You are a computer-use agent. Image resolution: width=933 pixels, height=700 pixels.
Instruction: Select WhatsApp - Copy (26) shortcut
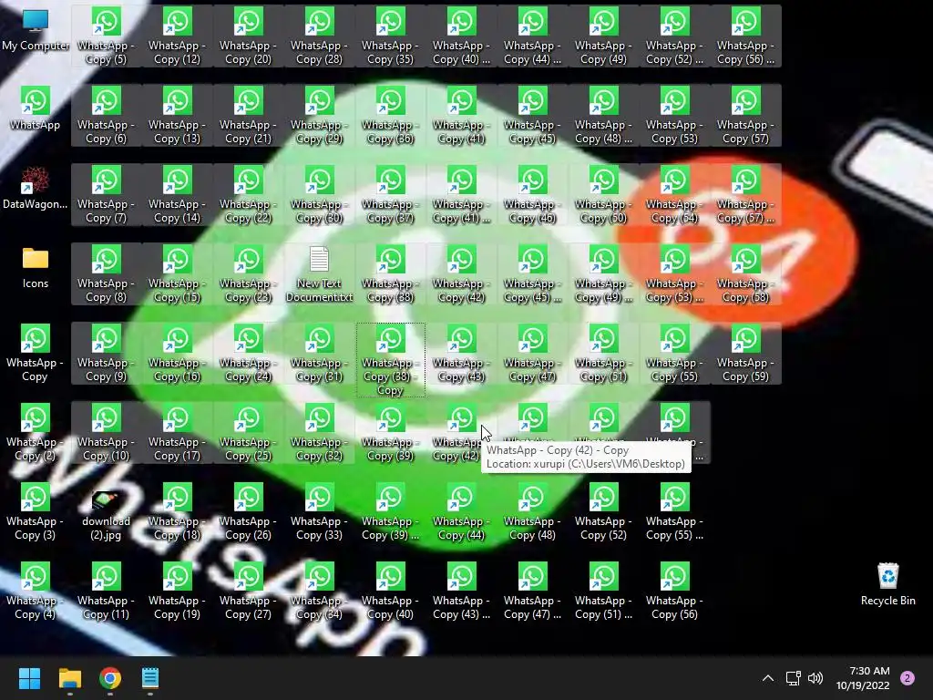coord(248,512)
